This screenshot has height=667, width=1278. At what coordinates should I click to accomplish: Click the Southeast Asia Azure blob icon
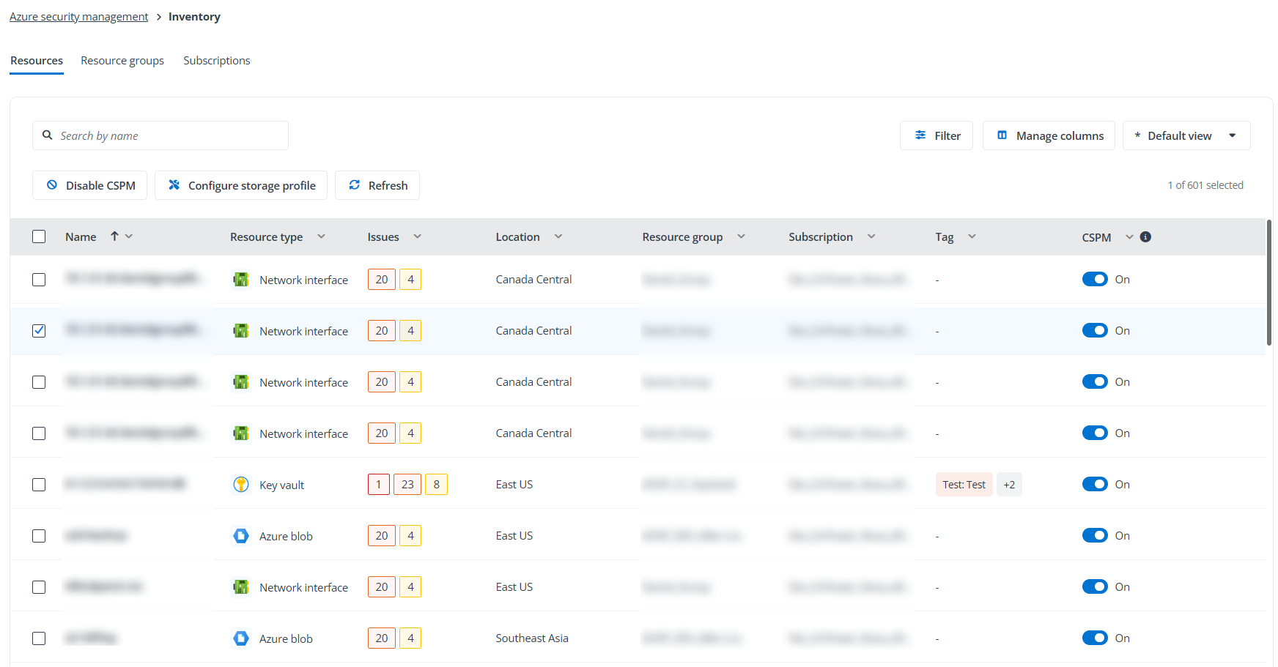tap(241, 638)
